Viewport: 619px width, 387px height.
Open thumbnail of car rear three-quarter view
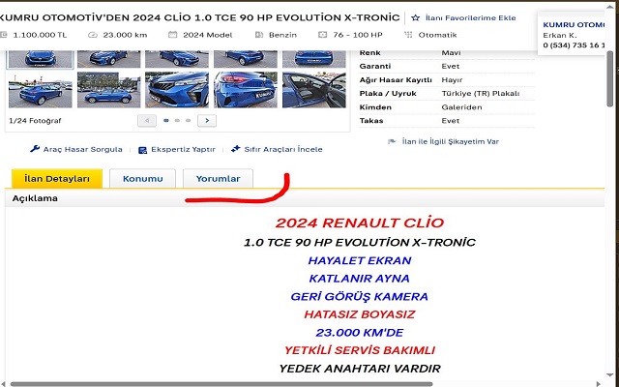41,90
